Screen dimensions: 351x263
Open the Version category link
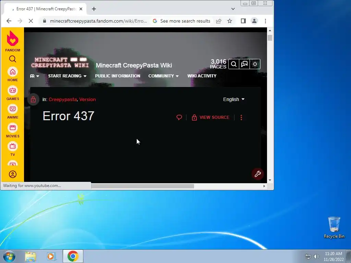point(87,99)
